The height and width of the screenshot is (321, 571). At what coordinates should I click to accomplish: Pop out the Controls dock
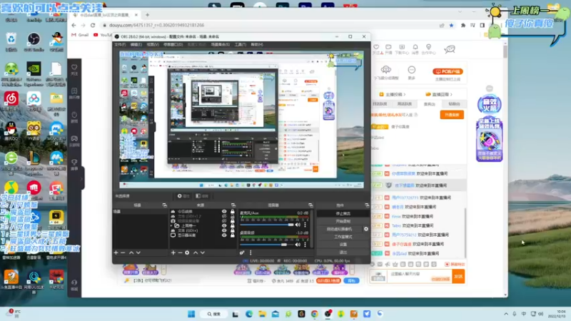pyautogui.click(x=367, y=205)
